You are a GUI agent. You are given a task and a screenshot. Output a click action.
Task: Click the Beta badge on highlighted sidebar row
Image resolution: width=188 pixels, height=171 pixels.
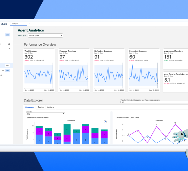pos(8,65)
